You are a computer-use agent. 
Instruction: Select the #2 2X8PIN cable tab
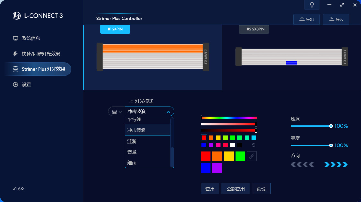[x=254, y=29]
